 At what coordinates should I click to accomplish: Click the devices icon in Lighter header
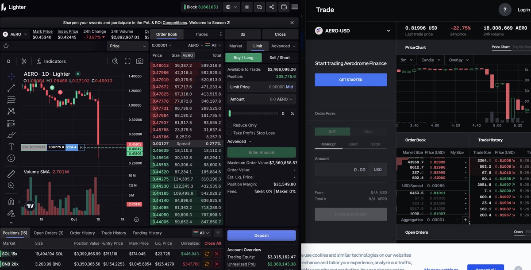[x=259, y=7]
